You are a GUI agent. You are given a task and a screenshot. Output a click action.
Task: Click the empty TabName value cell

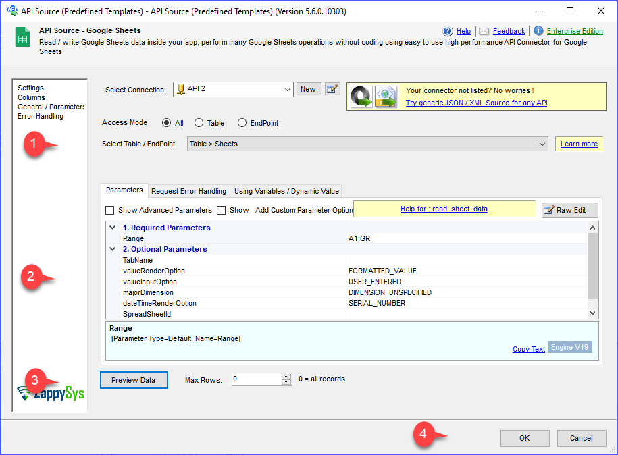tap(466, 260)
